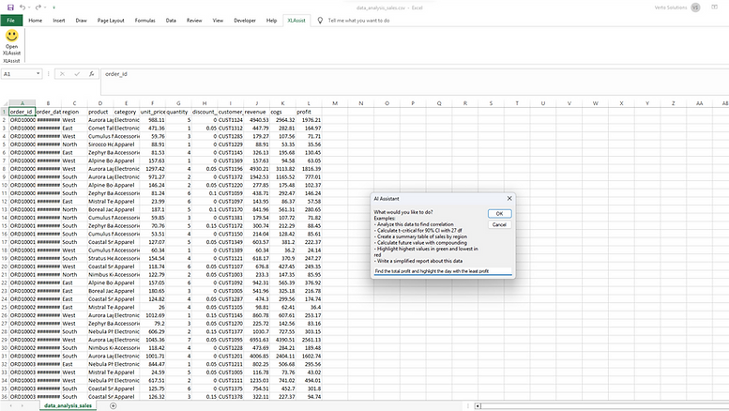Viewport: 729px width, 411px height.
Task: Click the customer cell CUST1092
Action: click(x=231, y=282)
